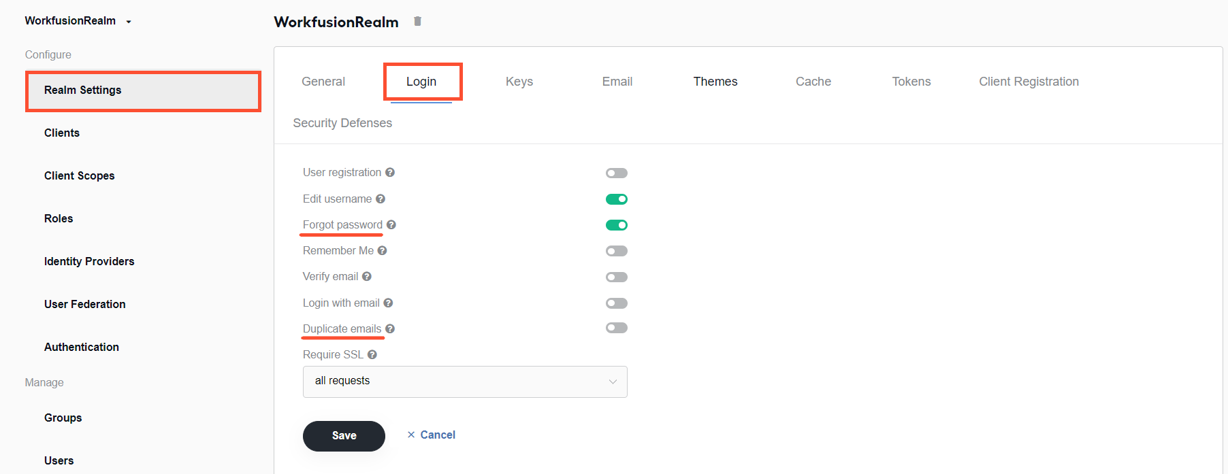Show help tooltip for Duplicate emails
The image size is (1228, 474).
[390, 329]
